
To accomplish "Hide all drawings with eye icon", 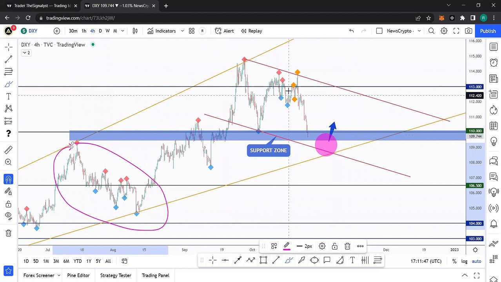I will click(8, 215).
